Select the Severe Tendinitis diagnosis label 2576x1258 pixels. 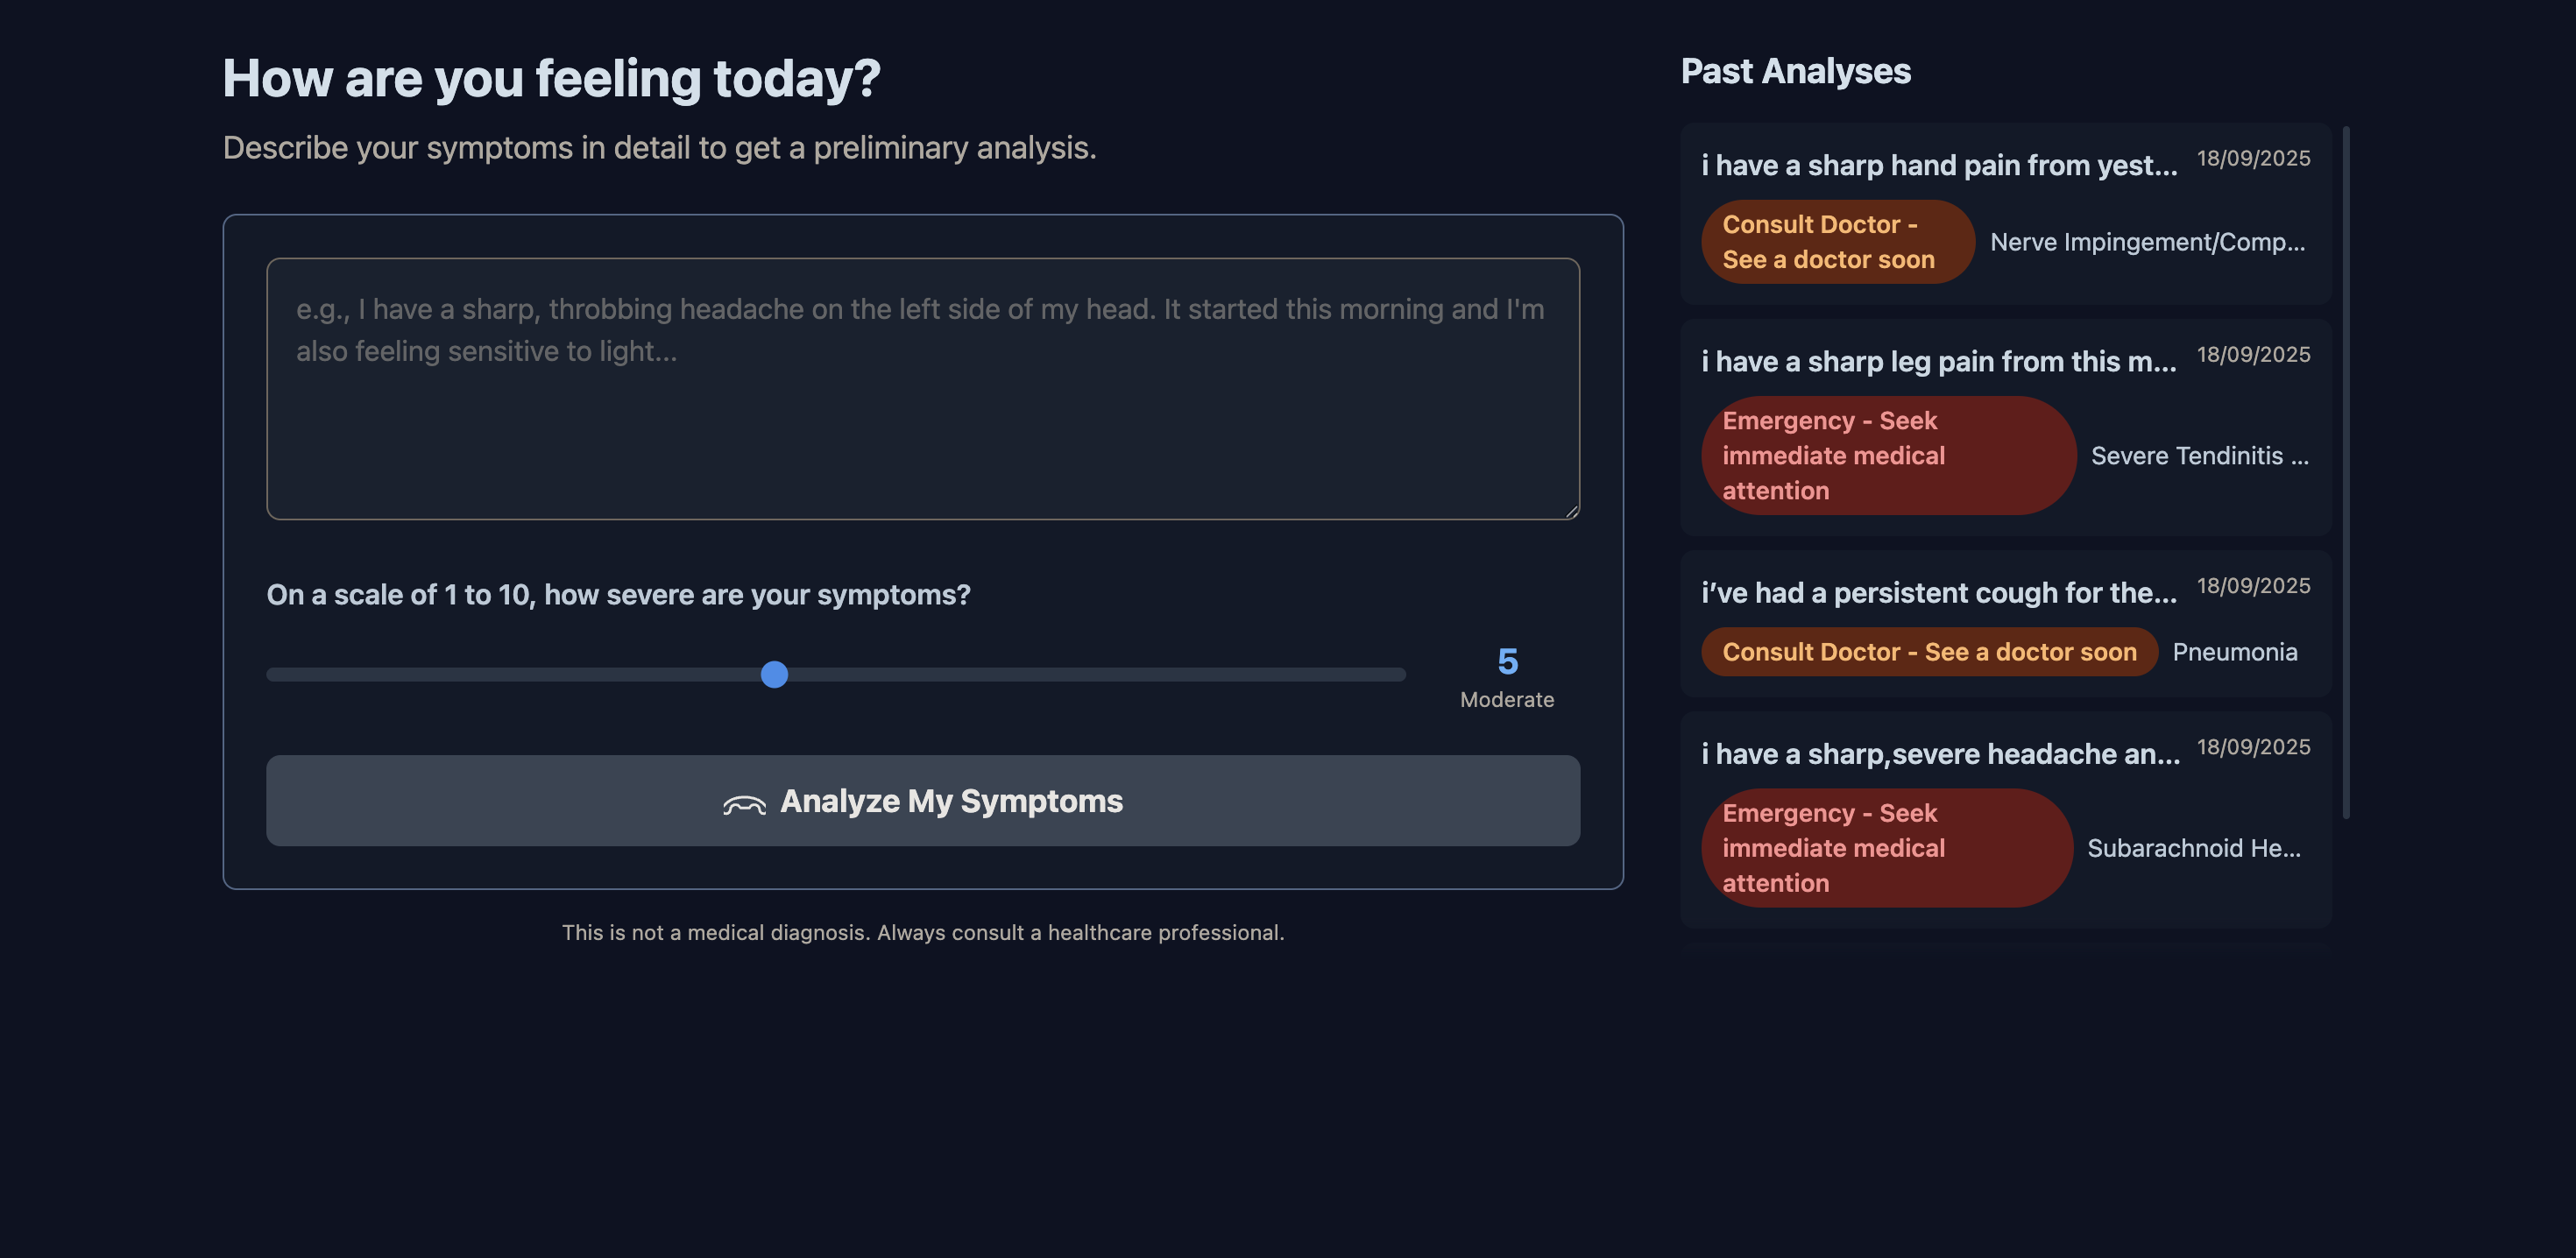point(2199,456)
